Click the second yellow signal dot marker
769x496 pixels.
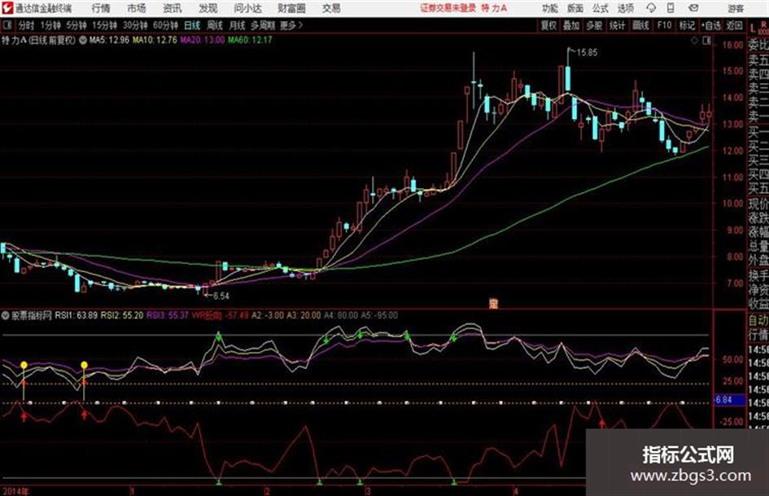[x=85, y=365]
